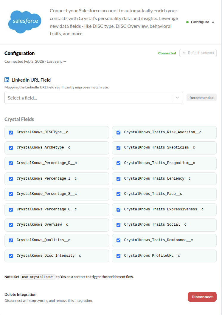Image resolution: width=222 pixels, height=315 pixels.
Task: Click the Connected status label
Action: [167, 53]
